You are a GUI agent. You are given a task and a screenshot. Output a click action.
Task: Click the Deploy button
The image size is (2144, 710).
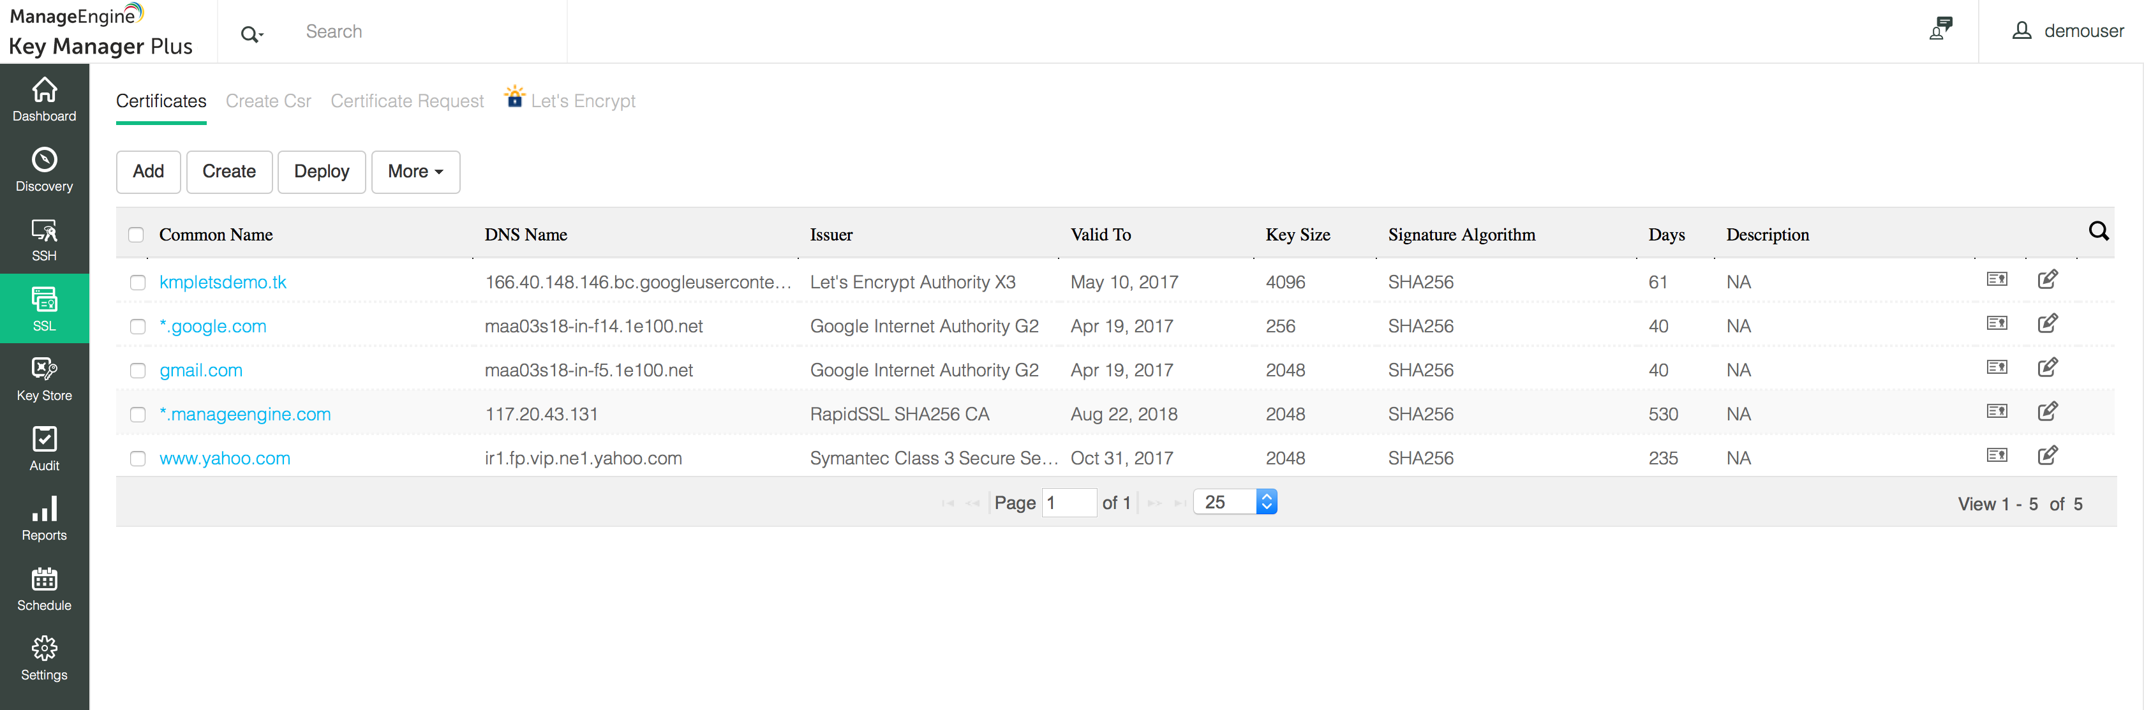[321, 172]
